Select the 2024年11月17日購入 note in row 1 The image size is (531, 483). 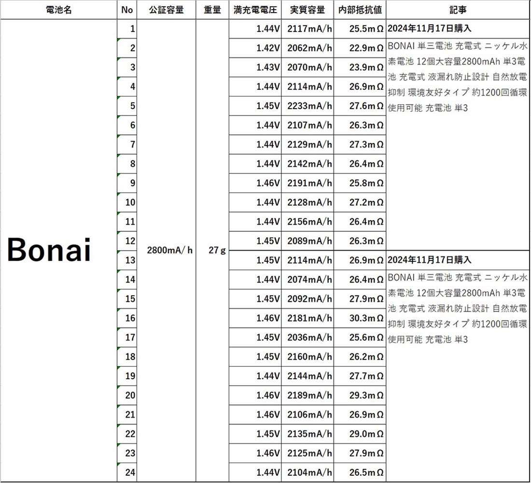(x=430, y=28)
